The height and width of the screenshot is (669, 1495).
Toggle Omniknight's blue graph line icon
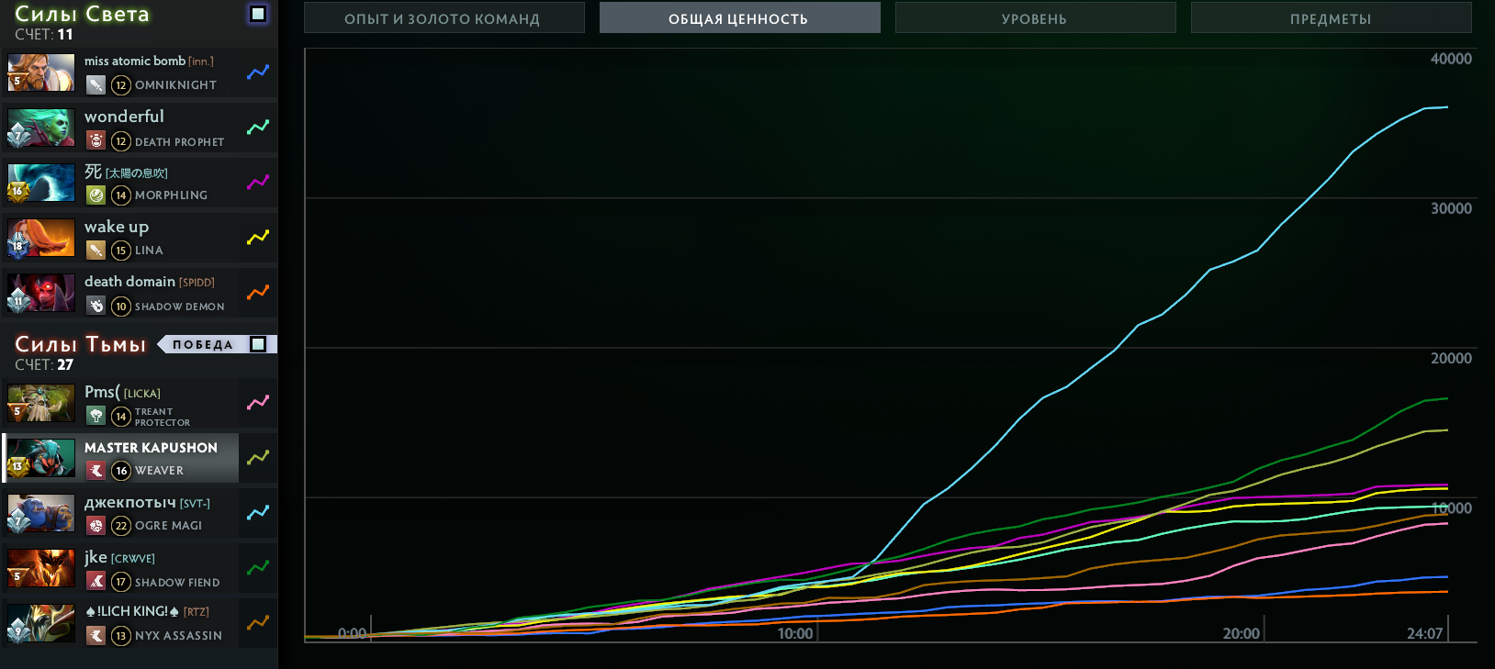tap(258, 72)
